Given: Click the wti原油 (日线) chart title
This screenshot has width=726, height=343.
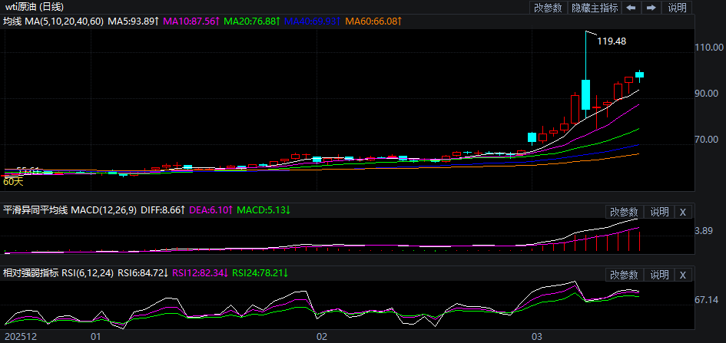Looking at the screenshot, I should tap(34, 7).
